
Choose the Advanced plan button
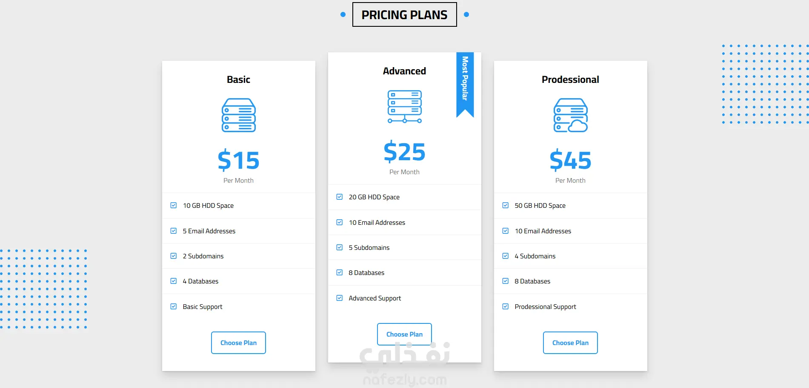click(404, 334)
